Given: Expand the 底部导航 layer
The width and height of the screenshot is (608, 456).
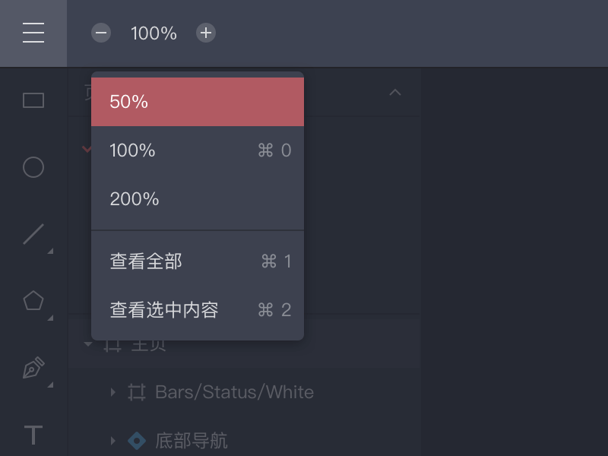Looking at the screenshot, I should [112, 441].
